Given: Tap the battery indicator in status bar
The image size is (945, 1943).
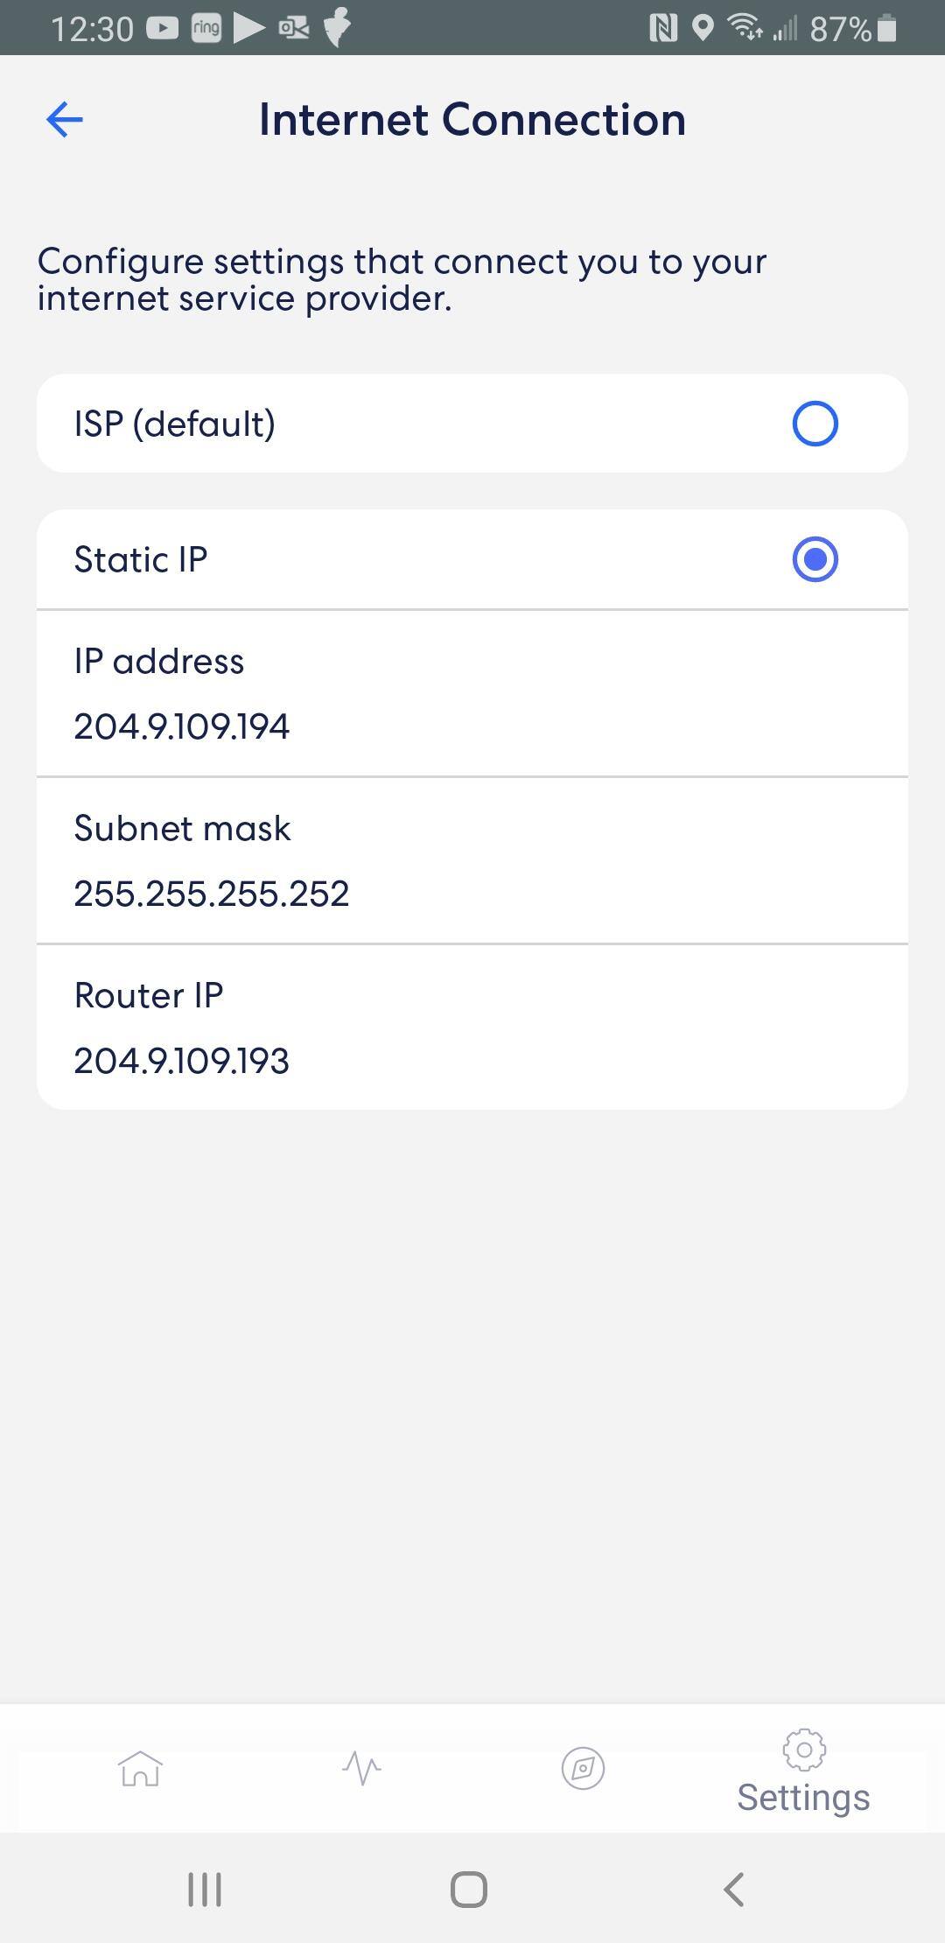Looking at the screenshot, I should (x=886, y=28).
